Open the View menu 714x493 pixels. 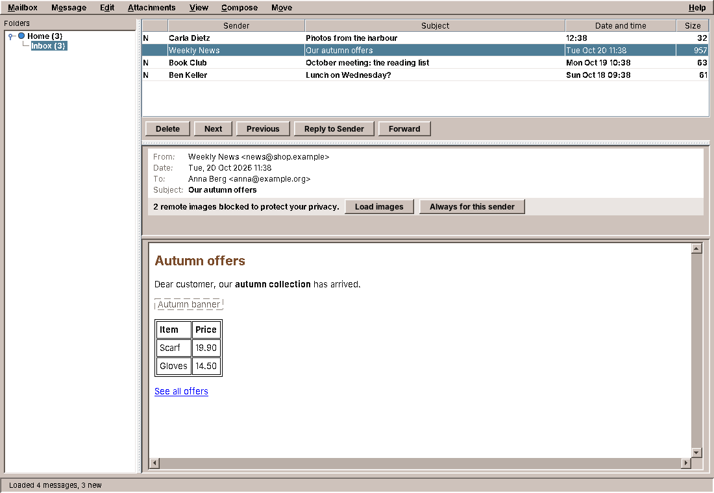click(199, 8)
